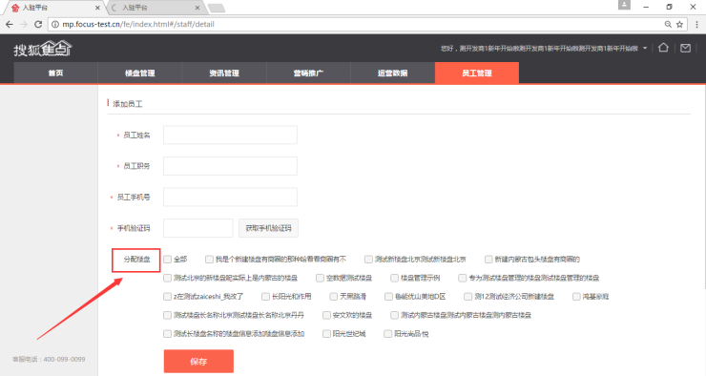Click the zoom magnifier icon in address bar
The height and width of the screenshot is (376, 706).
point(668,24)
